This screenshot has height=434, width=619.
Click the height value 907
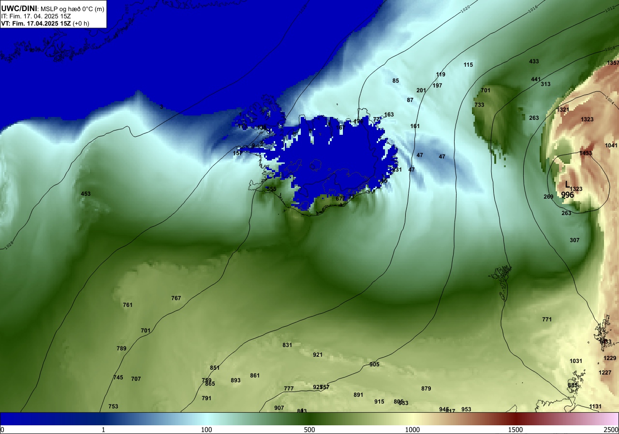(x=279, y=408)
